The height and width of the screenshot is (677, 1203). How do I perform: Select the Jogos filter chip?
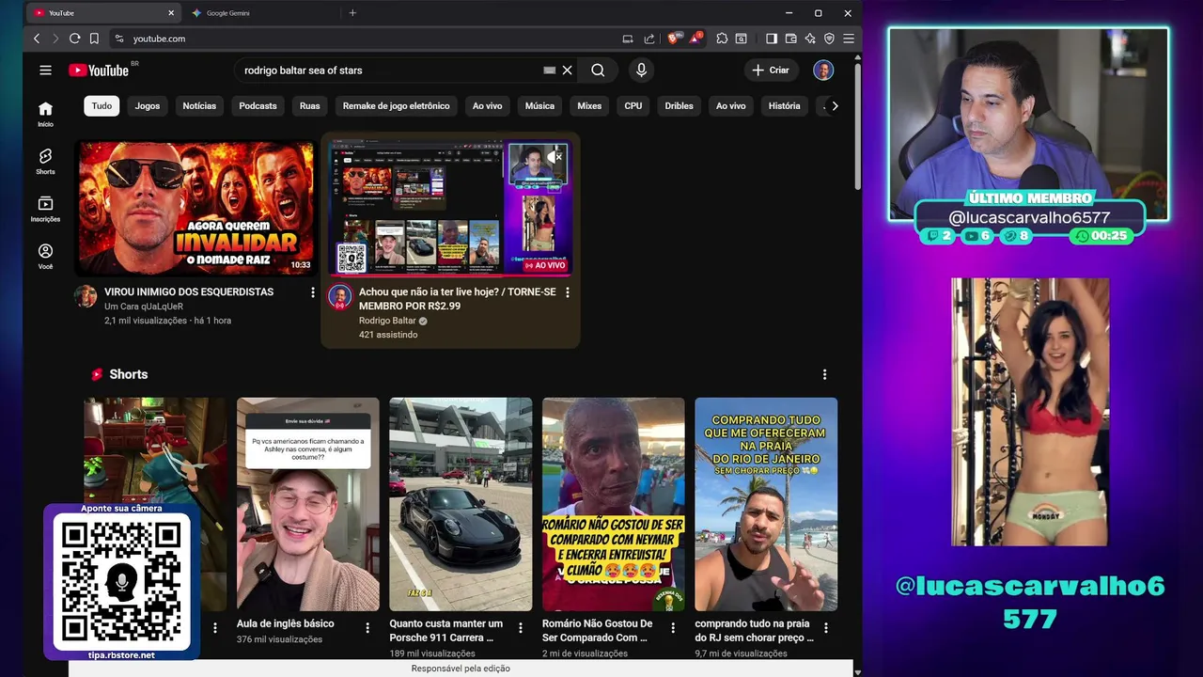[x=148, y=105]
